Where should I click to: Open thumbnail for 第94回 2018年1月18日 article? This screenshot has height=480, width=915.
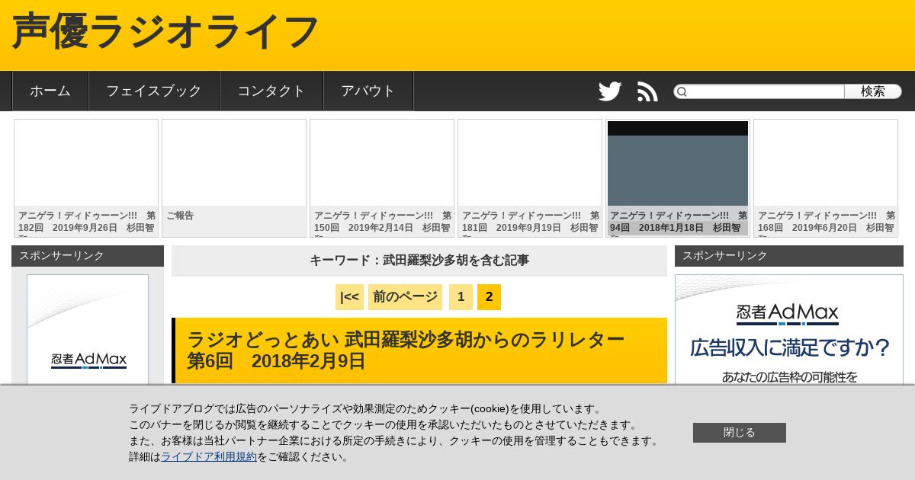click(678, 178)
